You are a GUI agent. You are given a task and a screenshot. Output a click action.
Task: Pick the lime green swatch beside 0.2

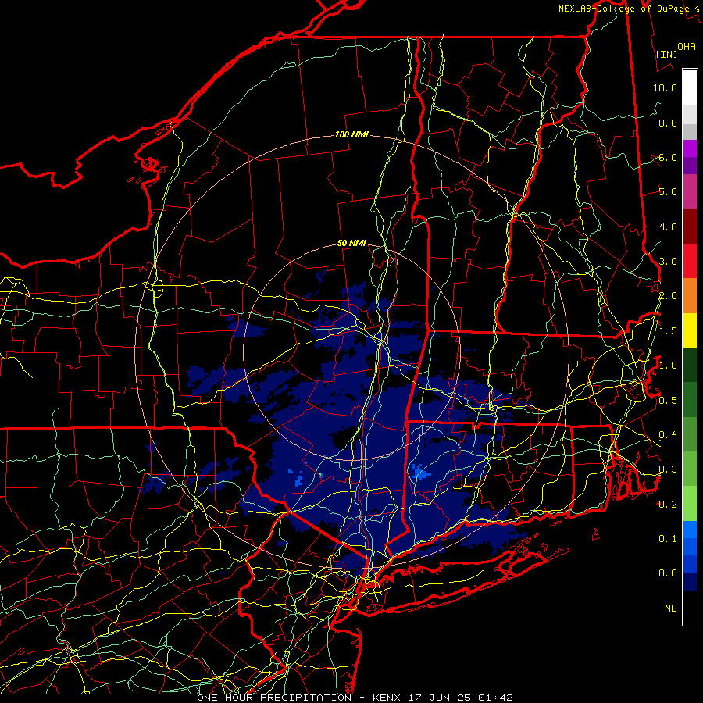coord(690,504)
